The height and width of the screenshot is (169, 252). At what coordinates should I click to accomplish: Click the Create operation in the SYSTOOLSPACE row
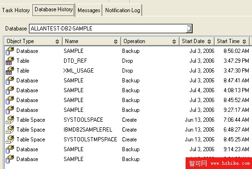tap(130, 120)
